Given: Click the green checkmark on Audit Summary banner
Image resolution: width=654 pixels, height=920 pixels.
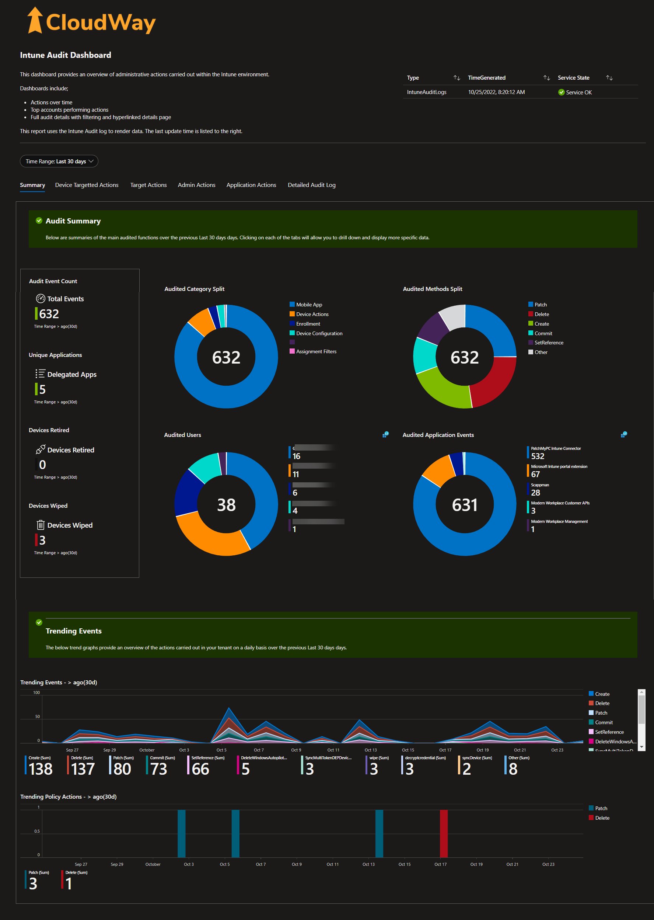Looking at the screenshot, I should click(39, 221).
